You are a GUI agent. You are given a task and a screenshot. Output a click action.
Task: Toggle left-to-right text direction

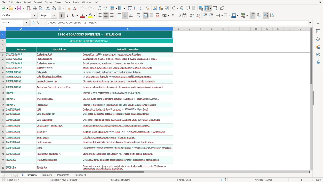click(252, 16)
